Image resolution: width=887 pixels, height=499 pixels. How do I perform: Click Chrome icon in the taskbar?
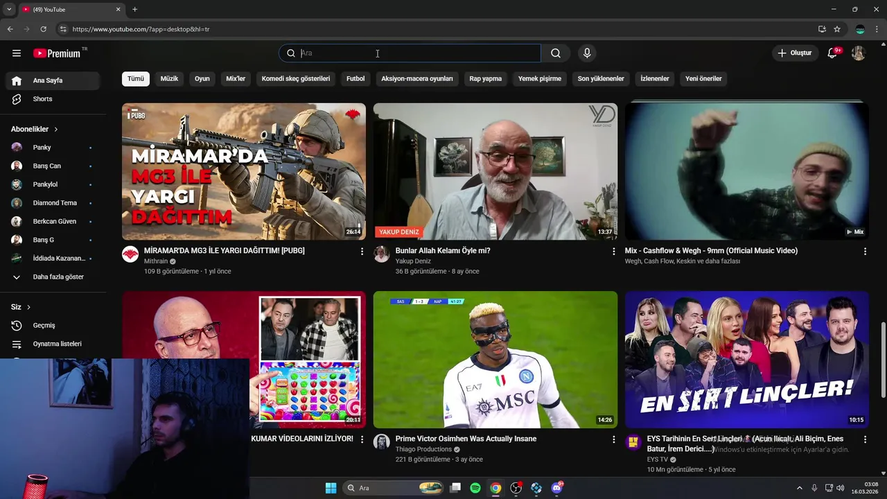(x=495, y=488)
